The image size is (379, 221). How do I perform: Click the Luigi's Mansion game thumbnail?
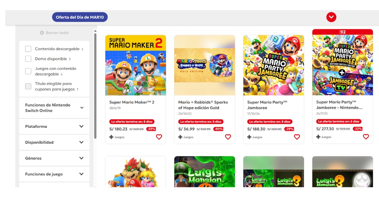click(204, 172)
